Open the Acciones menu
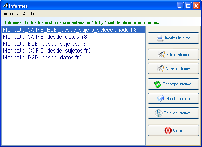The height and width of the screenshot is (147, 202). pos(11,14)
